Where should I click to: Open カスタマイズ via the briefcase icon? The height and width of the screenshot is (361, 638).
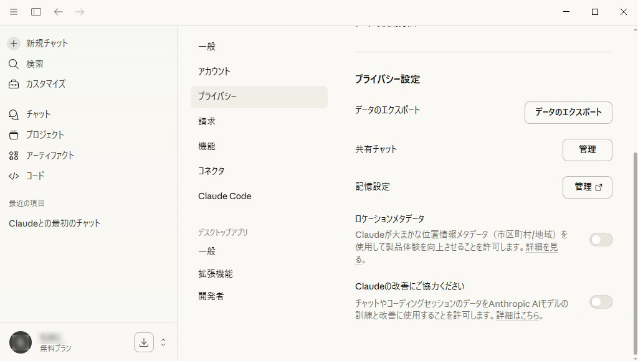(13, 84)
